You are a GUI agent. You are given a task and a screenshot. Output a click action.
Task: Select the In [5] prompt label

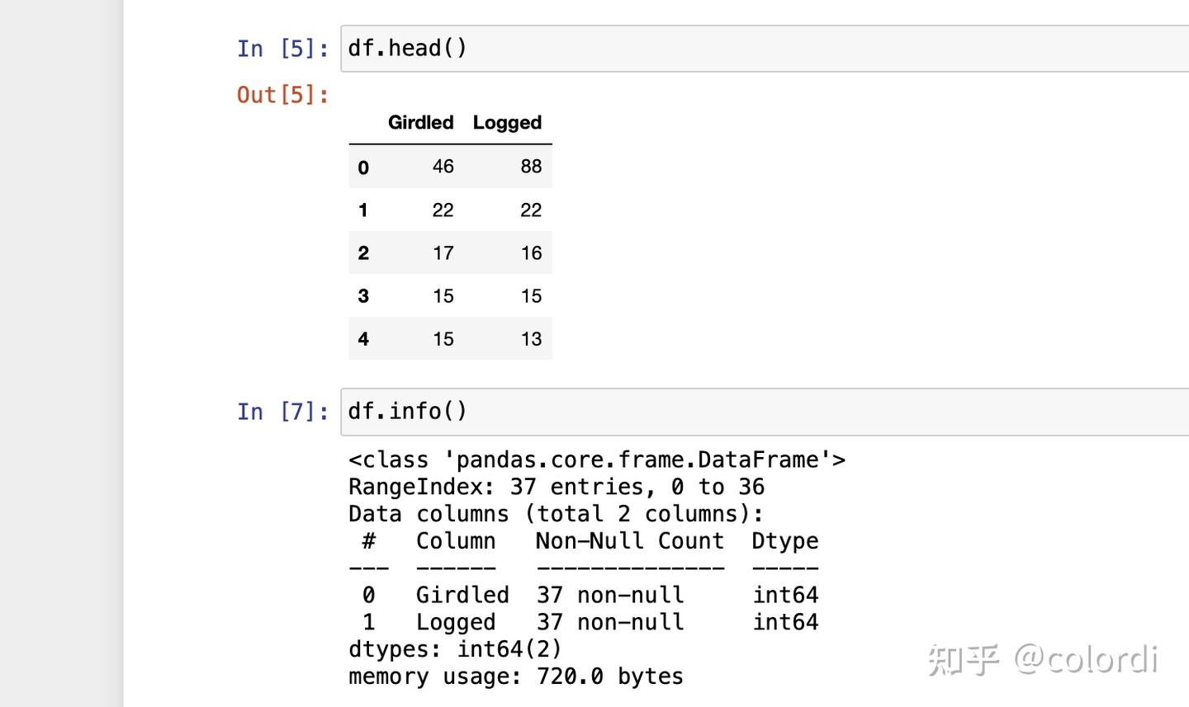click(x=282, y=49)
